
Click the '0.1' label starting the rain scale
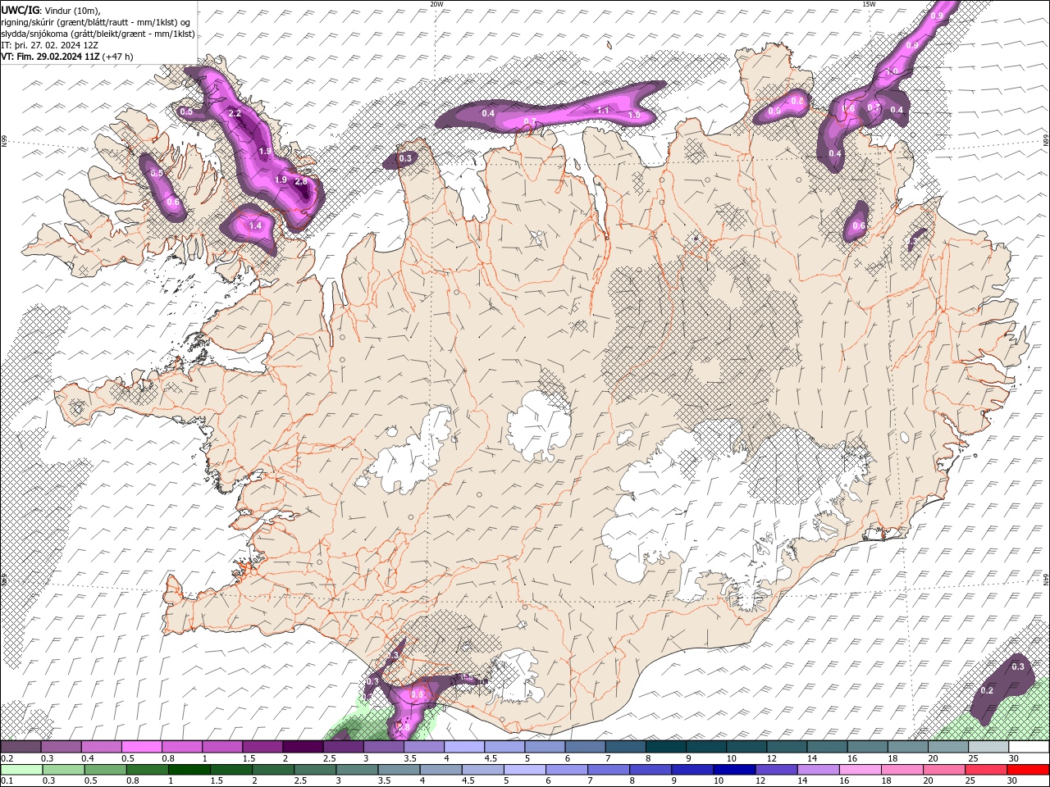(6, 781)
